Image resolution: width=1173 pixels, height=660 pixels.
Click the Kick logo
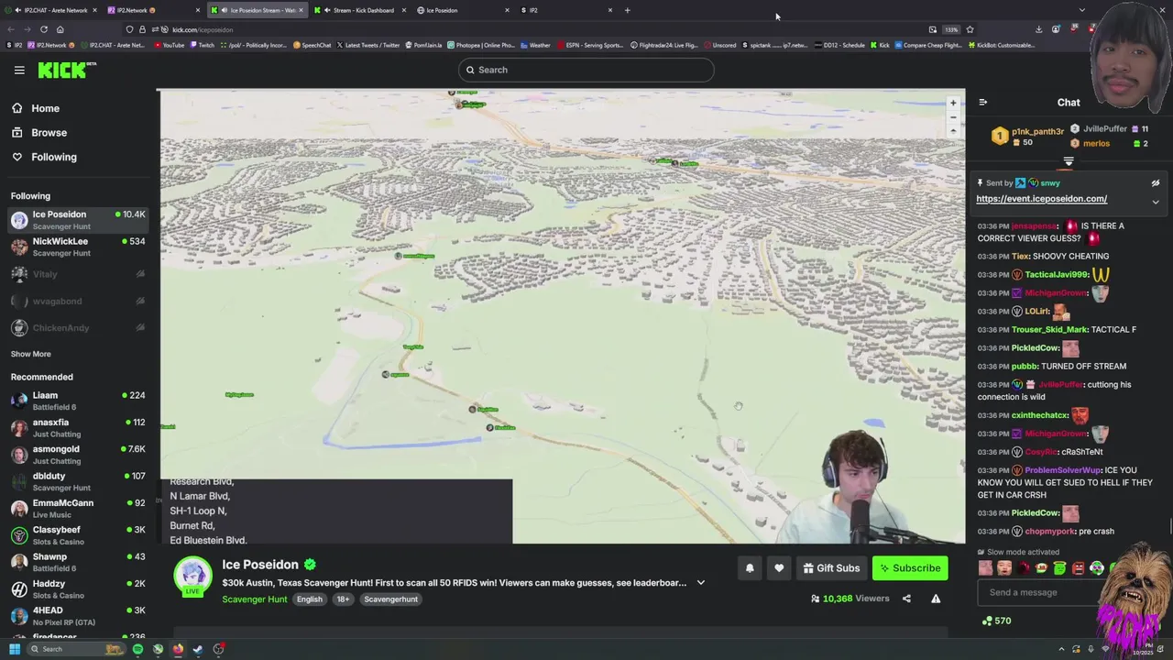pos(67,70)
